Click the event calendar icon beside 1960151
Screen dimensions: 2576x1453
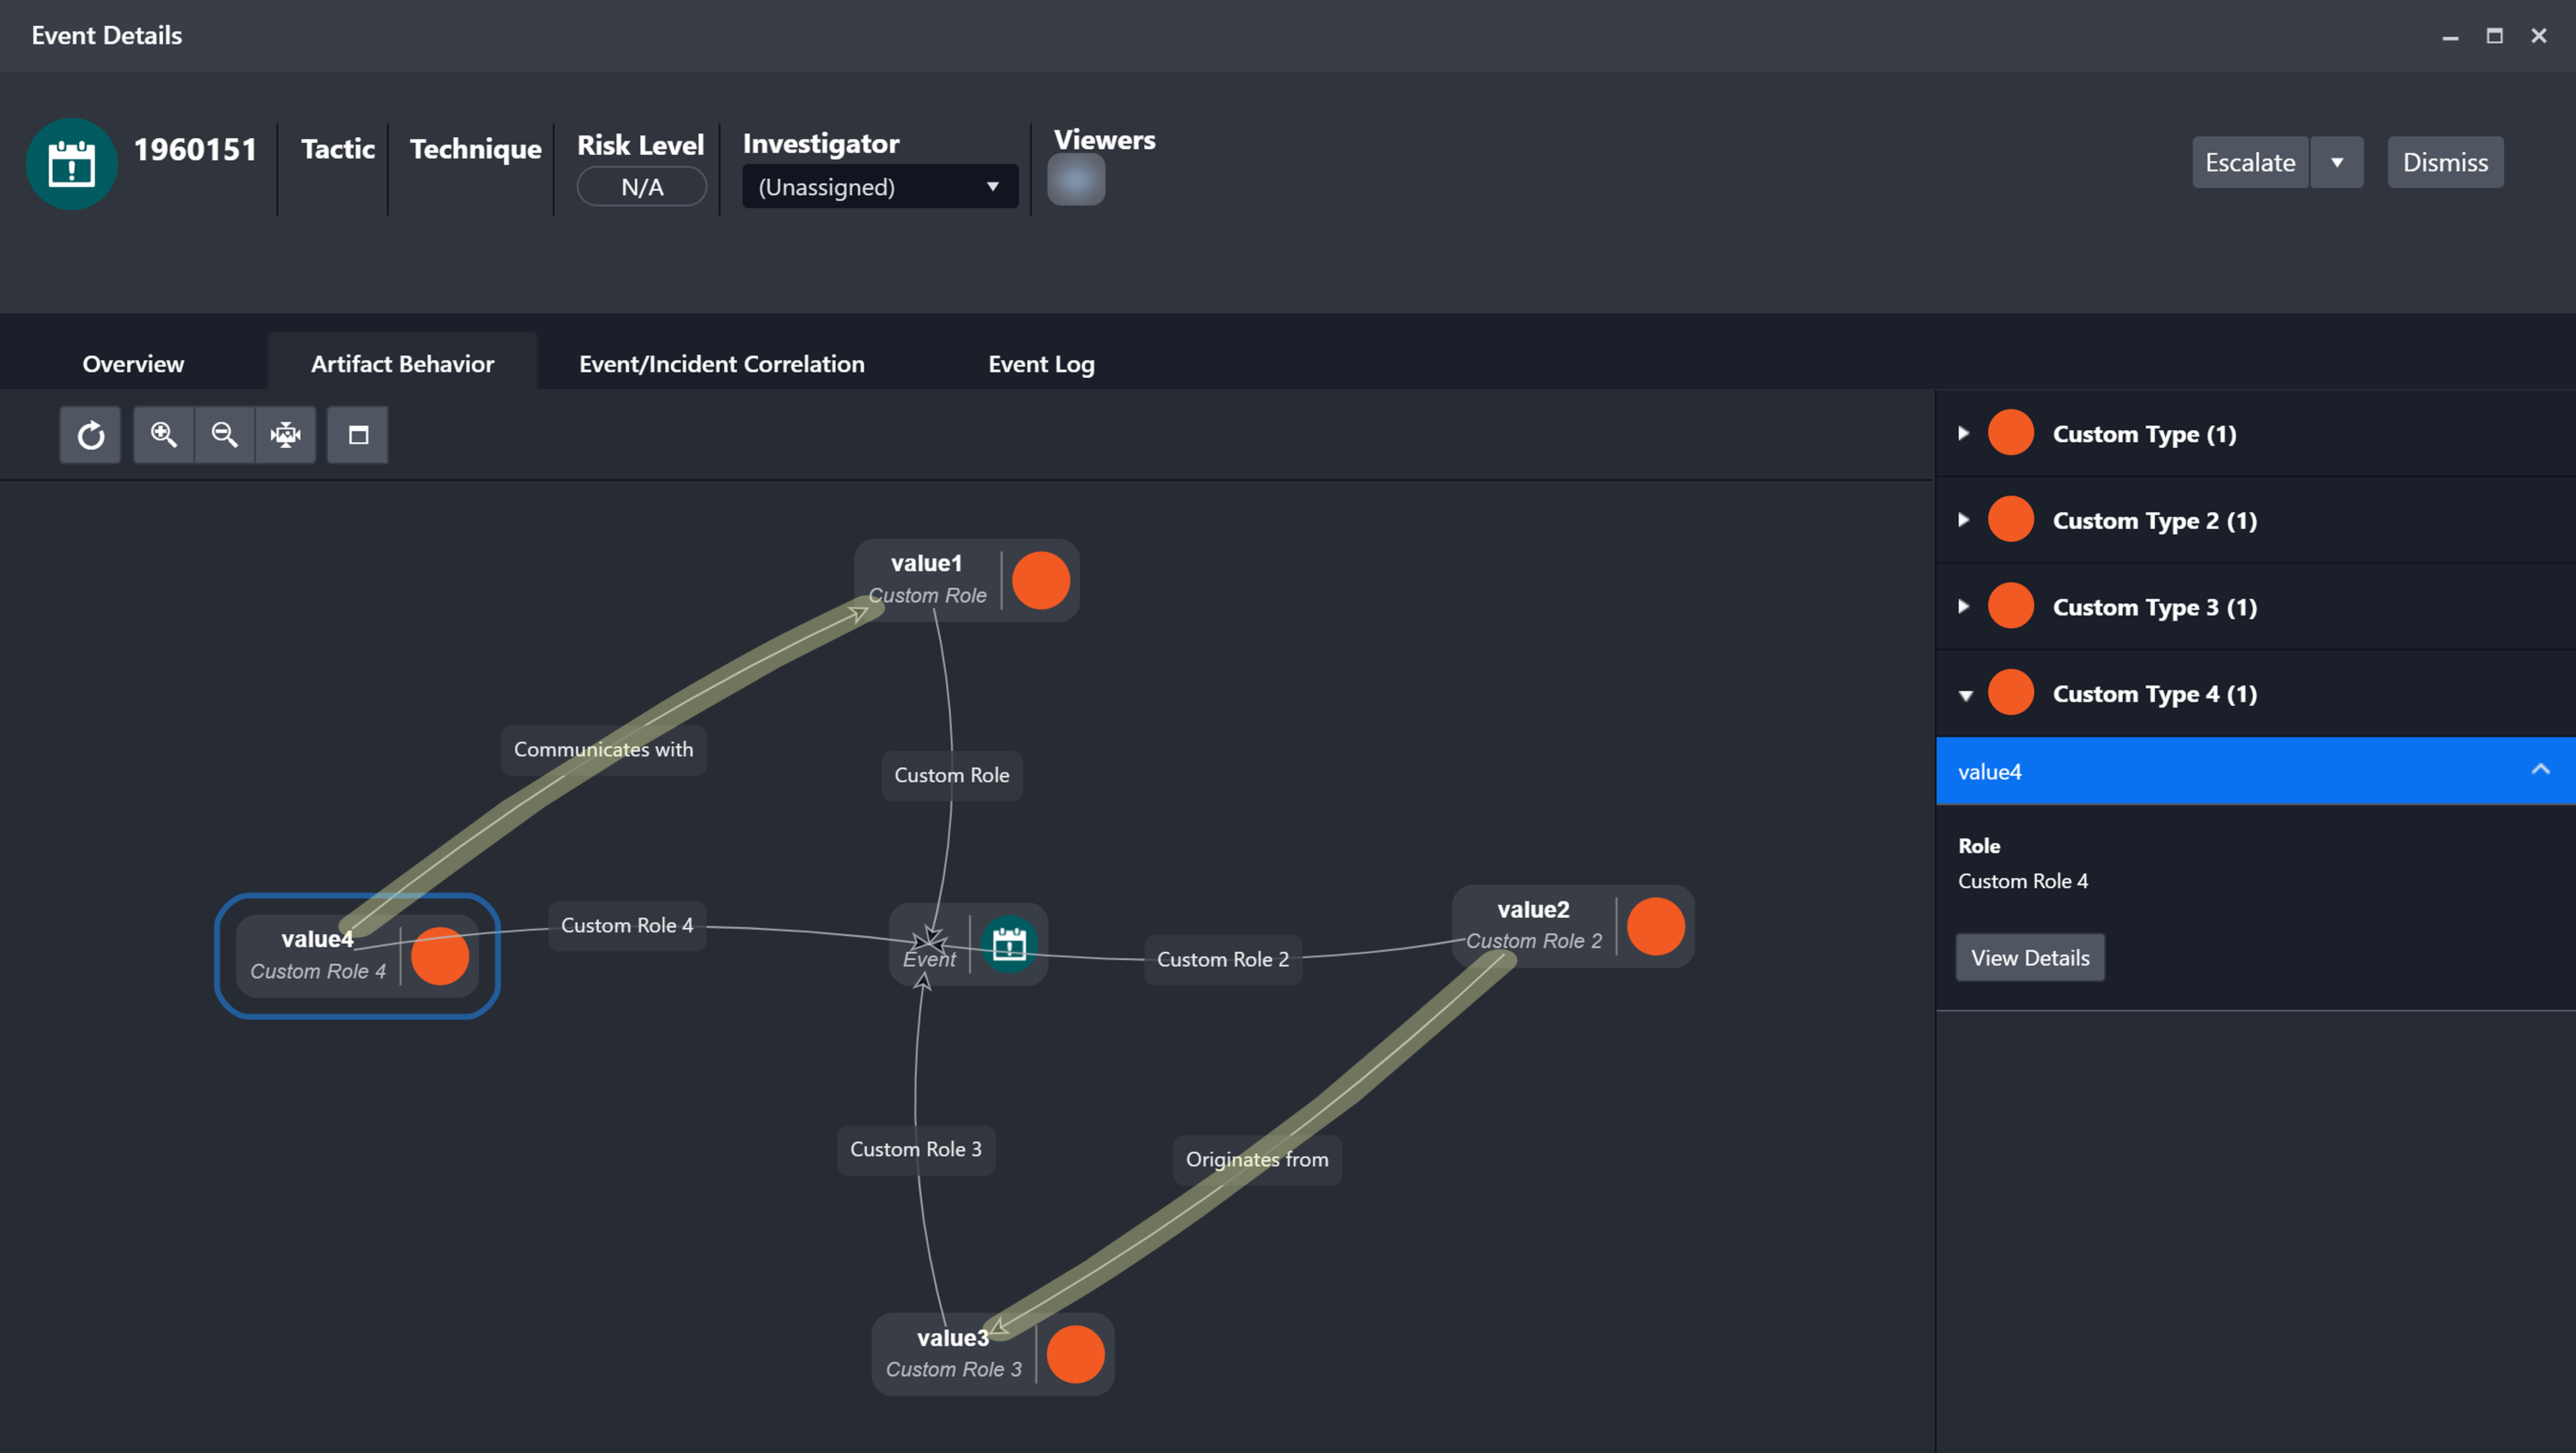click(71, 164)
